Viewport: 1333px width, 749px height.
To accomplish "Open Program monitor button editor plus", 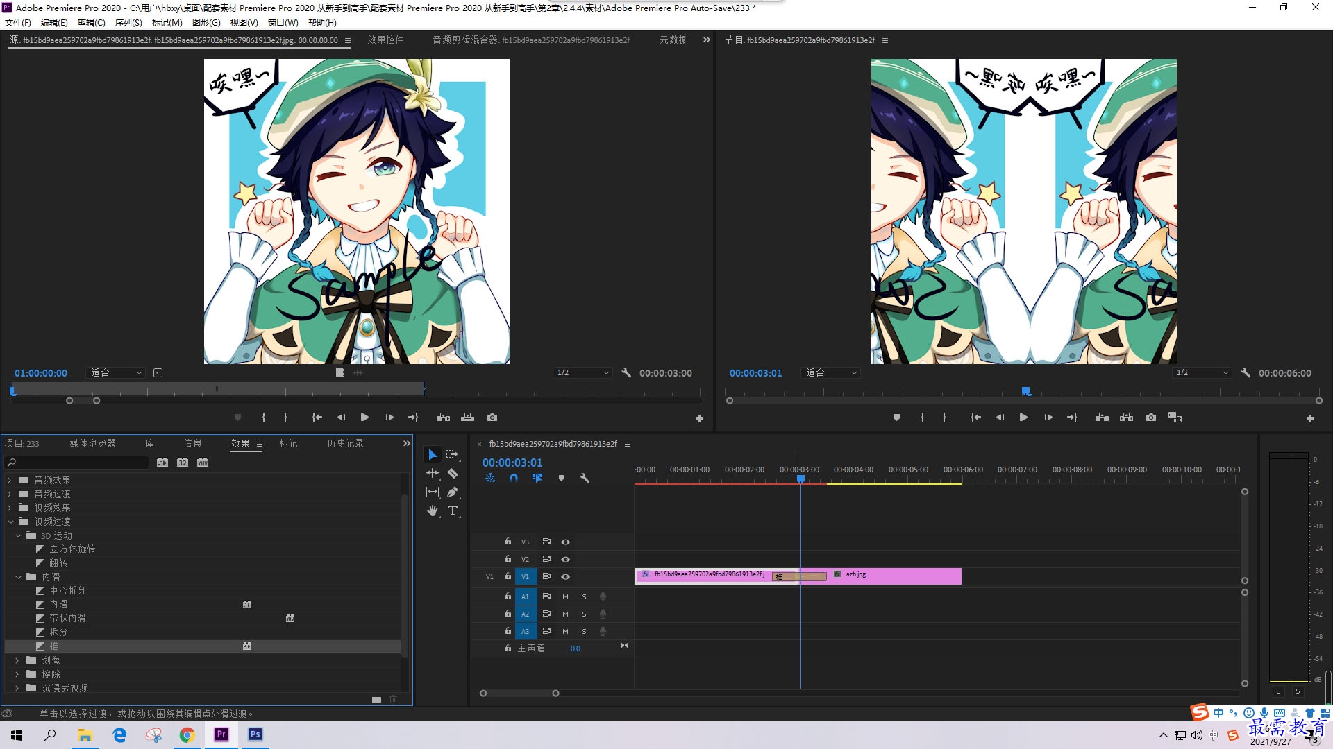I will [x=1310, y=419].
